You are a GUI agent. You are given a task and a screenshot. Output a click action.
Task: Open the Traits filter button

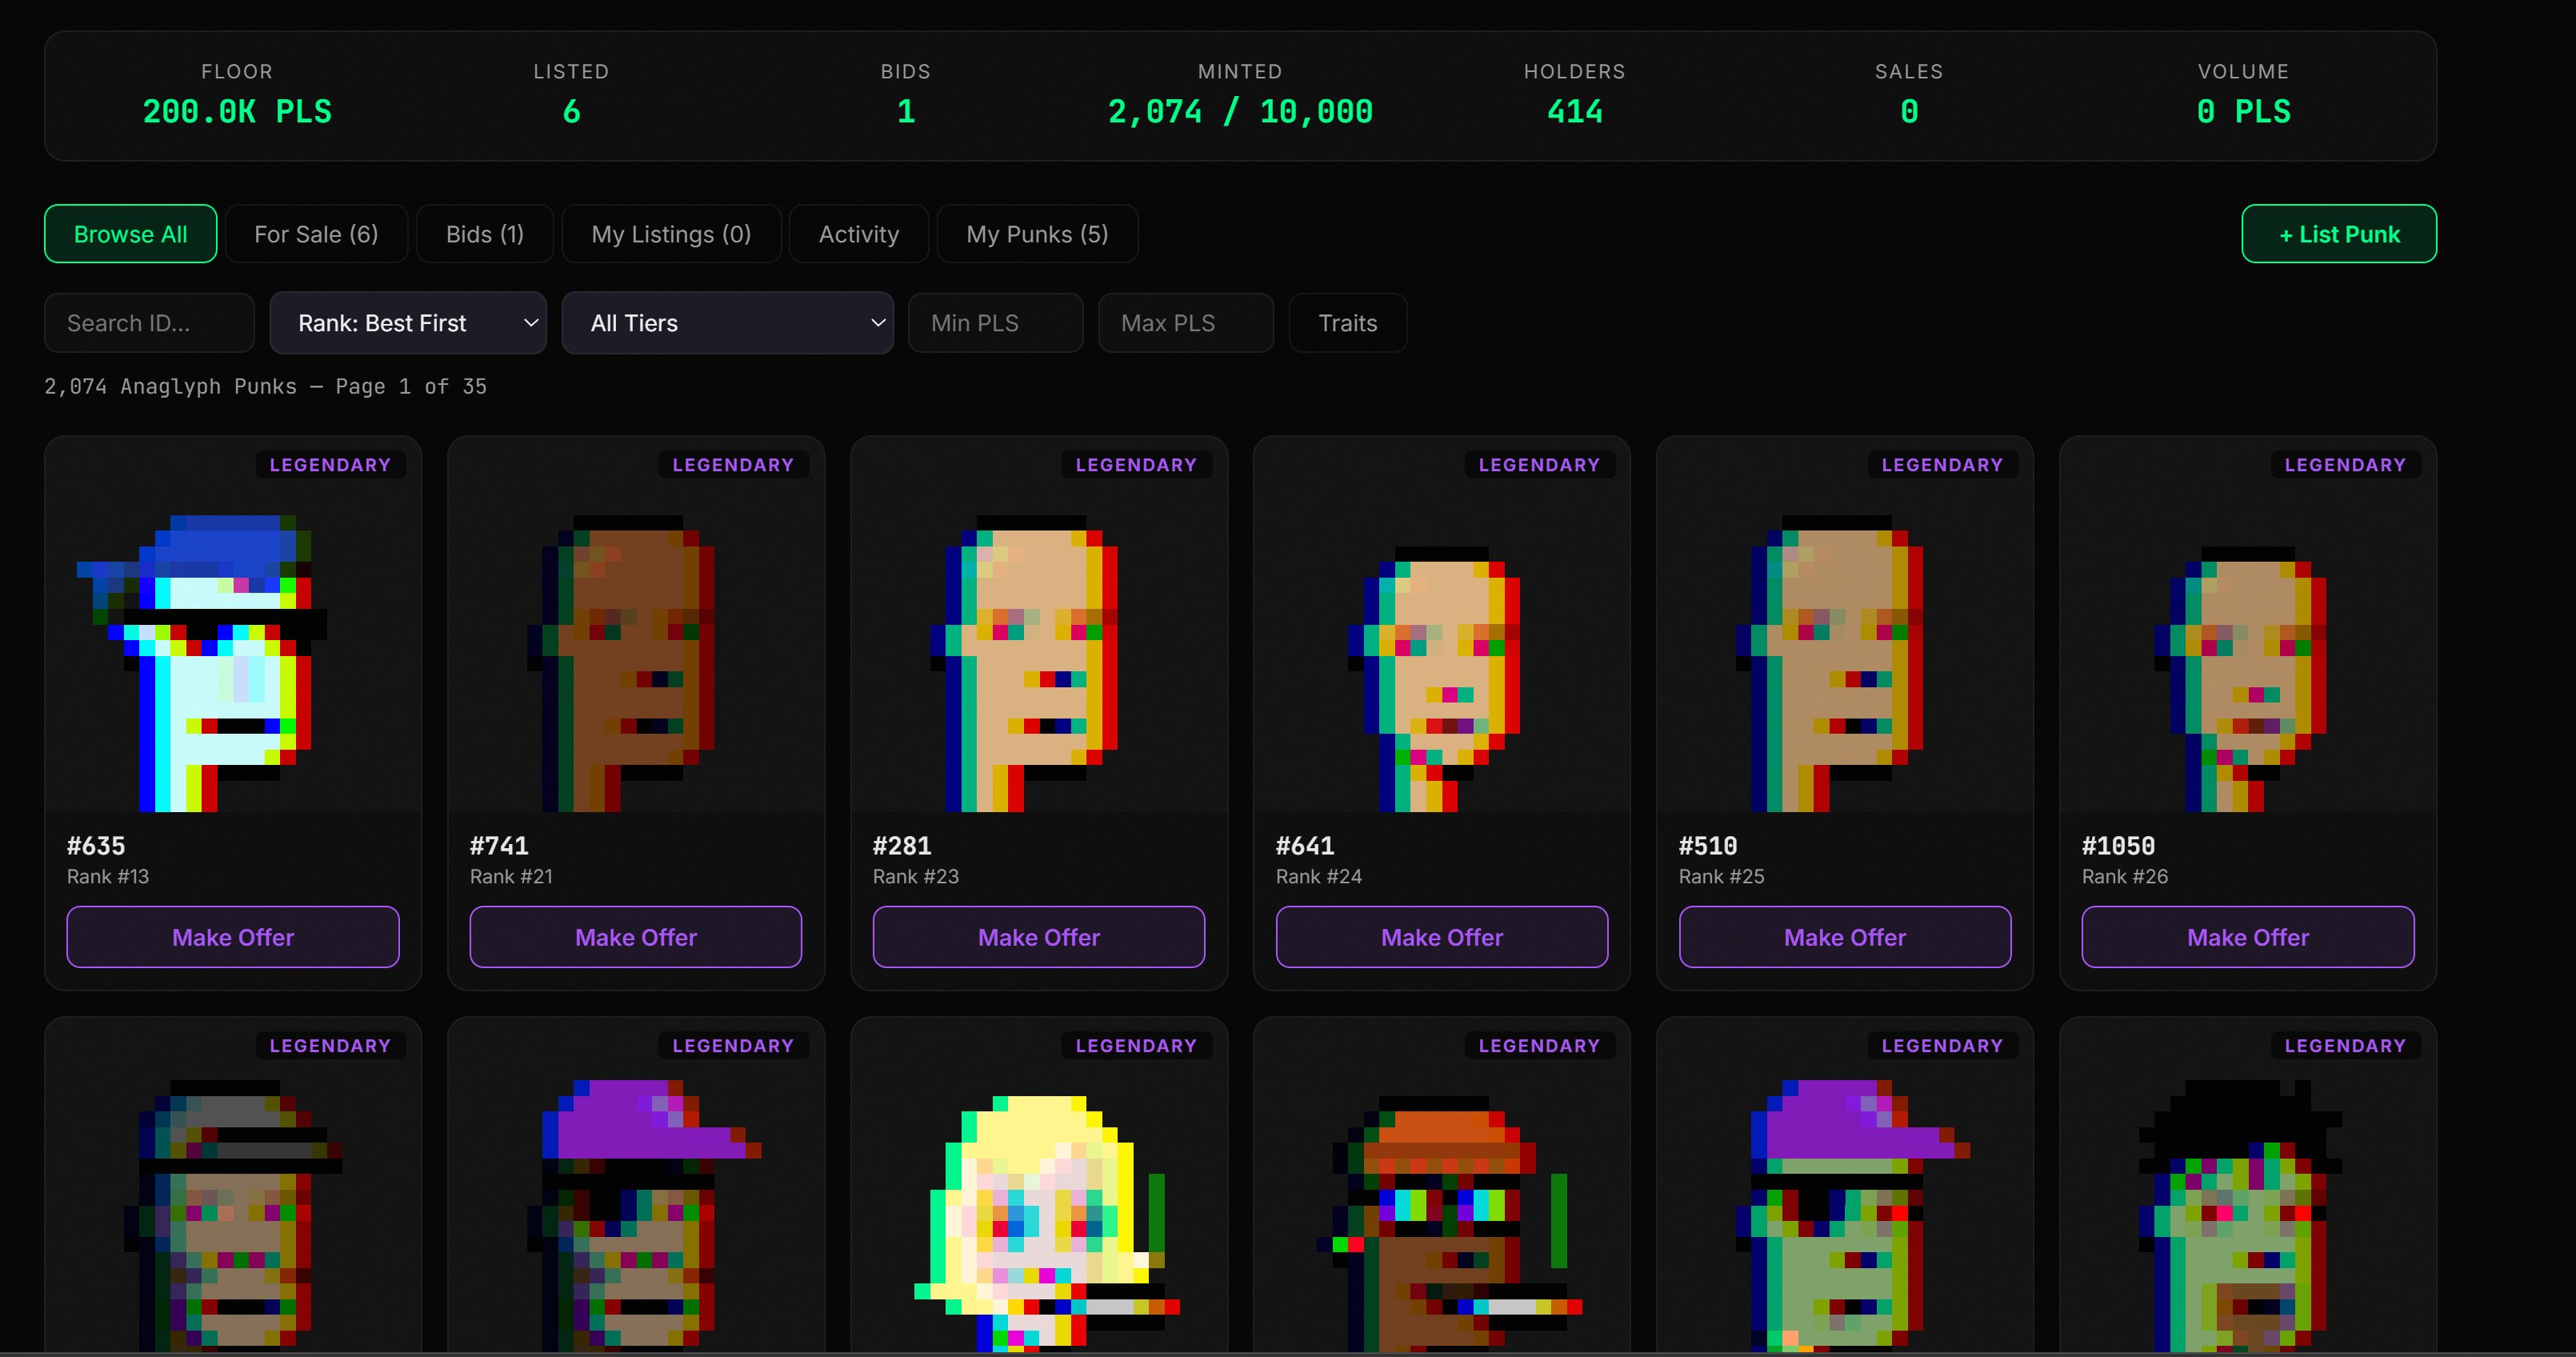click(x=1347, y=323)
